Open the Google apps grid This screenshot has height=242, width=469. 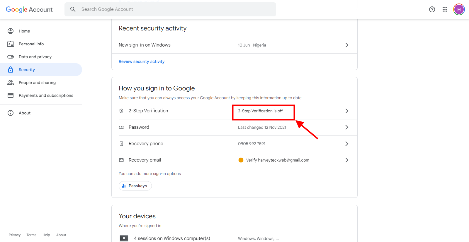click(x=445, y=9)
